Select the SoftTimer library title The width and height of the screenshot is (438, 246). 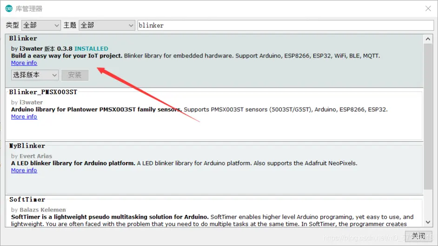27,200
